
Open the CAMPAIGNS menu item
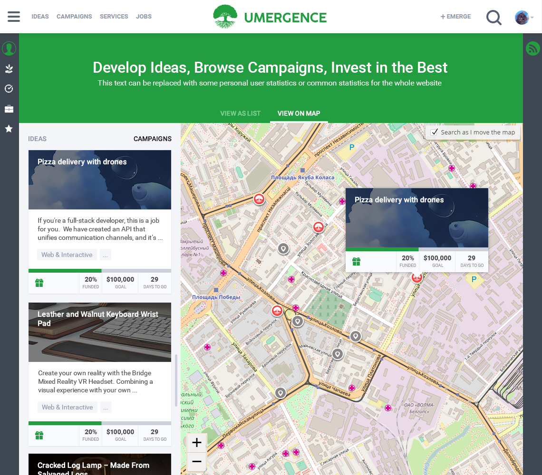tap(74, 16)
